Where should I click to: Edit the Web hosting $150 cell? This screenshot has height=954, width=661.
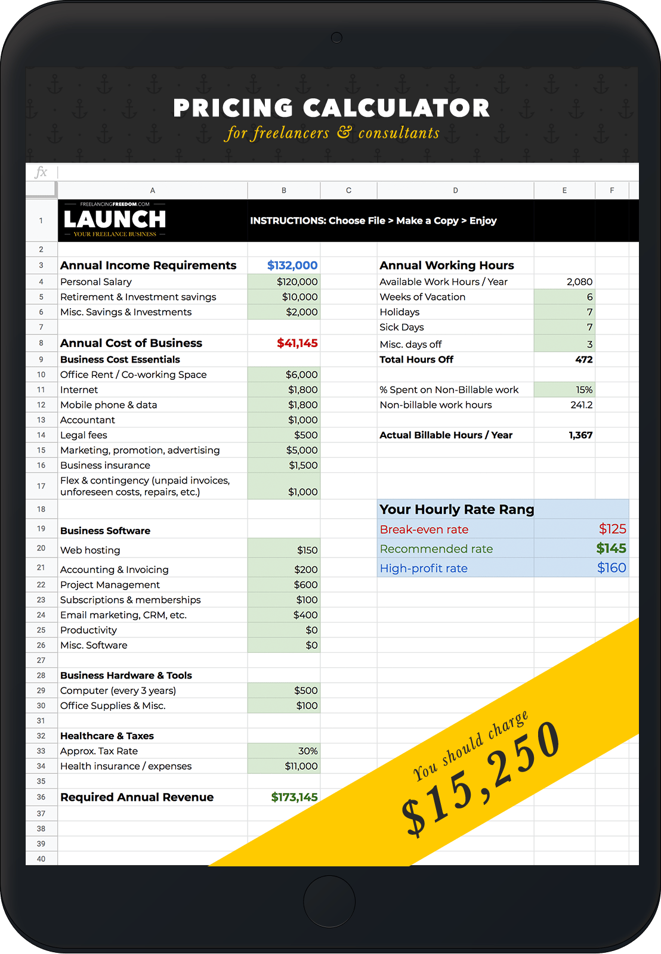(x=284, y=549)
